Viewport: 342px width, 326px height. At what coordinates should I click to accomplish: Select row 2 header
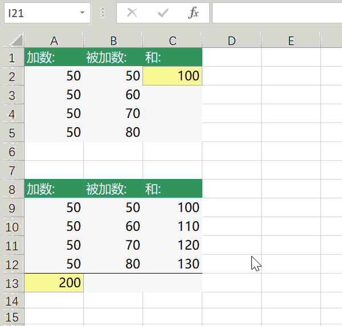coord(12,76)
